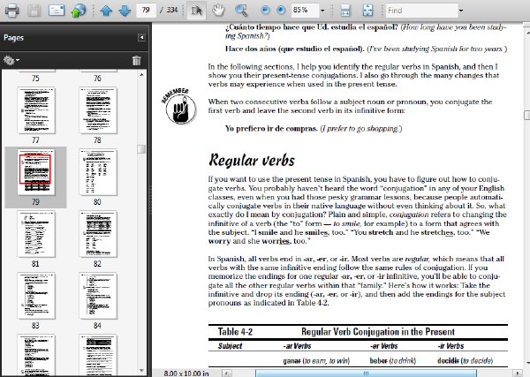Click the document horizontal scrollbar thumb
Image resolution: width=530 pixels, height=377 pixels.
[366, 373]
